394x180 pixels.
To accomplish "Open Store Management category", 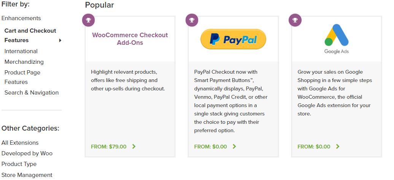I will (x=27, y=175).
